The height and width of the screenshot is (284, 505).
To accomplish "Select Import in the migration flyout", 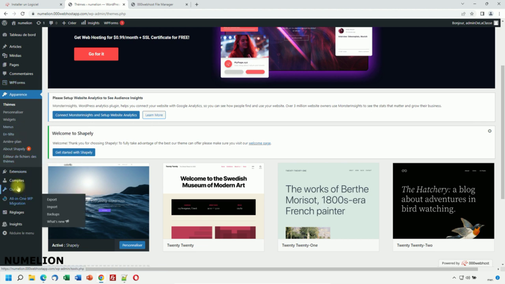I will coord(52,207).
